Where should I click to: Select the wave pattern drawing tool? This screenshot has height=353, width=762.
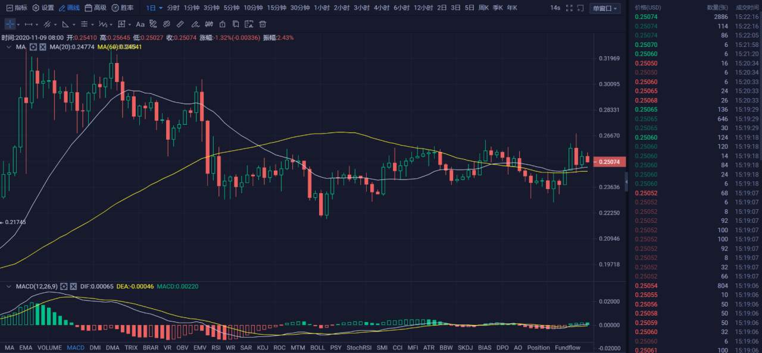click(103, 24)
